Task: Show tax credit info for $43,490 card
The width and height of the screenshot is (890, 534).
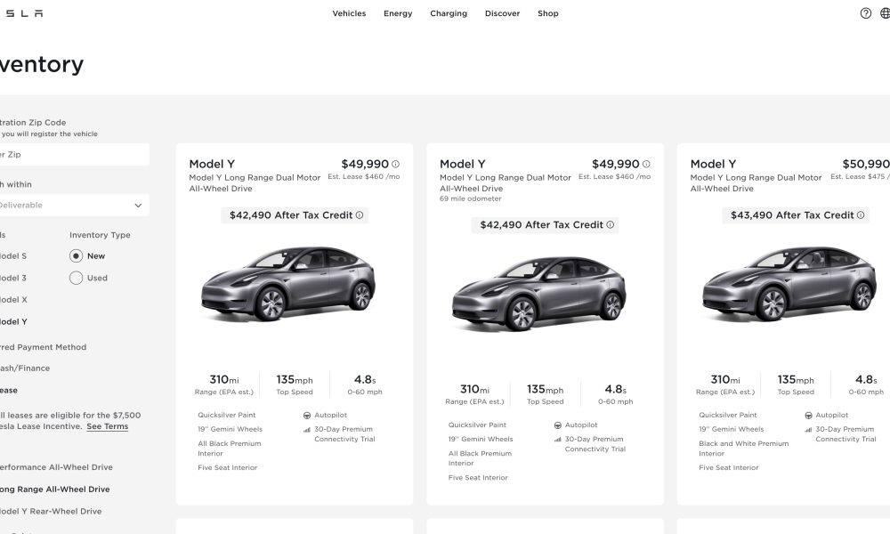Action: coord(861,215)
